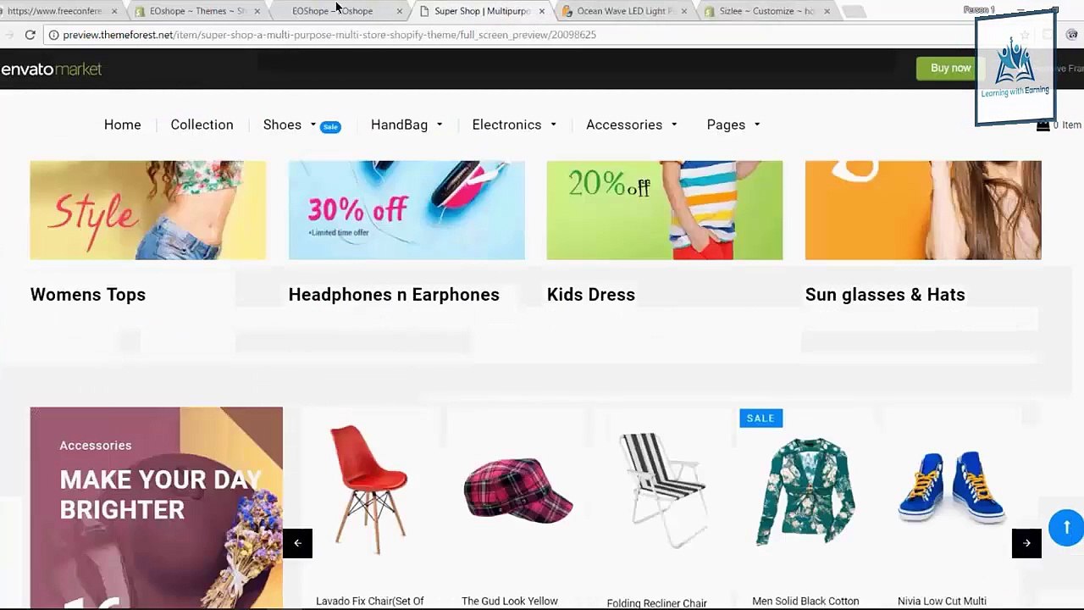Reload the page with the refresh icon
This screenshot has width=1084, height=610.
click(x=30, y=35)
